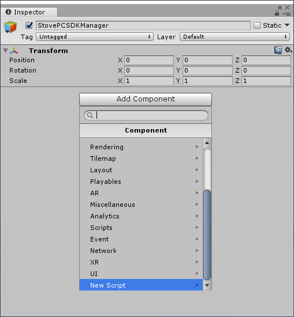Click the Add Component button
The image size is (294, 317).
point(146,99)
